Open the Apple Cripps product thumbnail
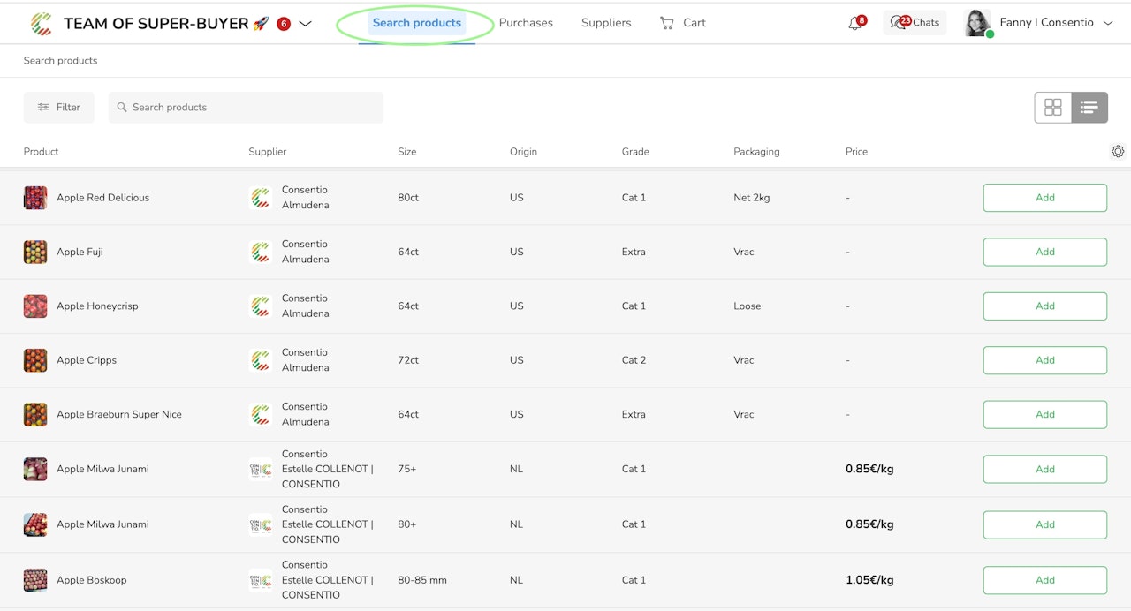 coord(35,360)
